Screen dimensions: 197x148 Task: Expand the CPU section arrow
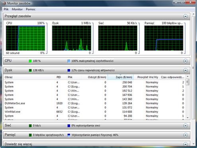pyautogui.click(x=185, y=61)
